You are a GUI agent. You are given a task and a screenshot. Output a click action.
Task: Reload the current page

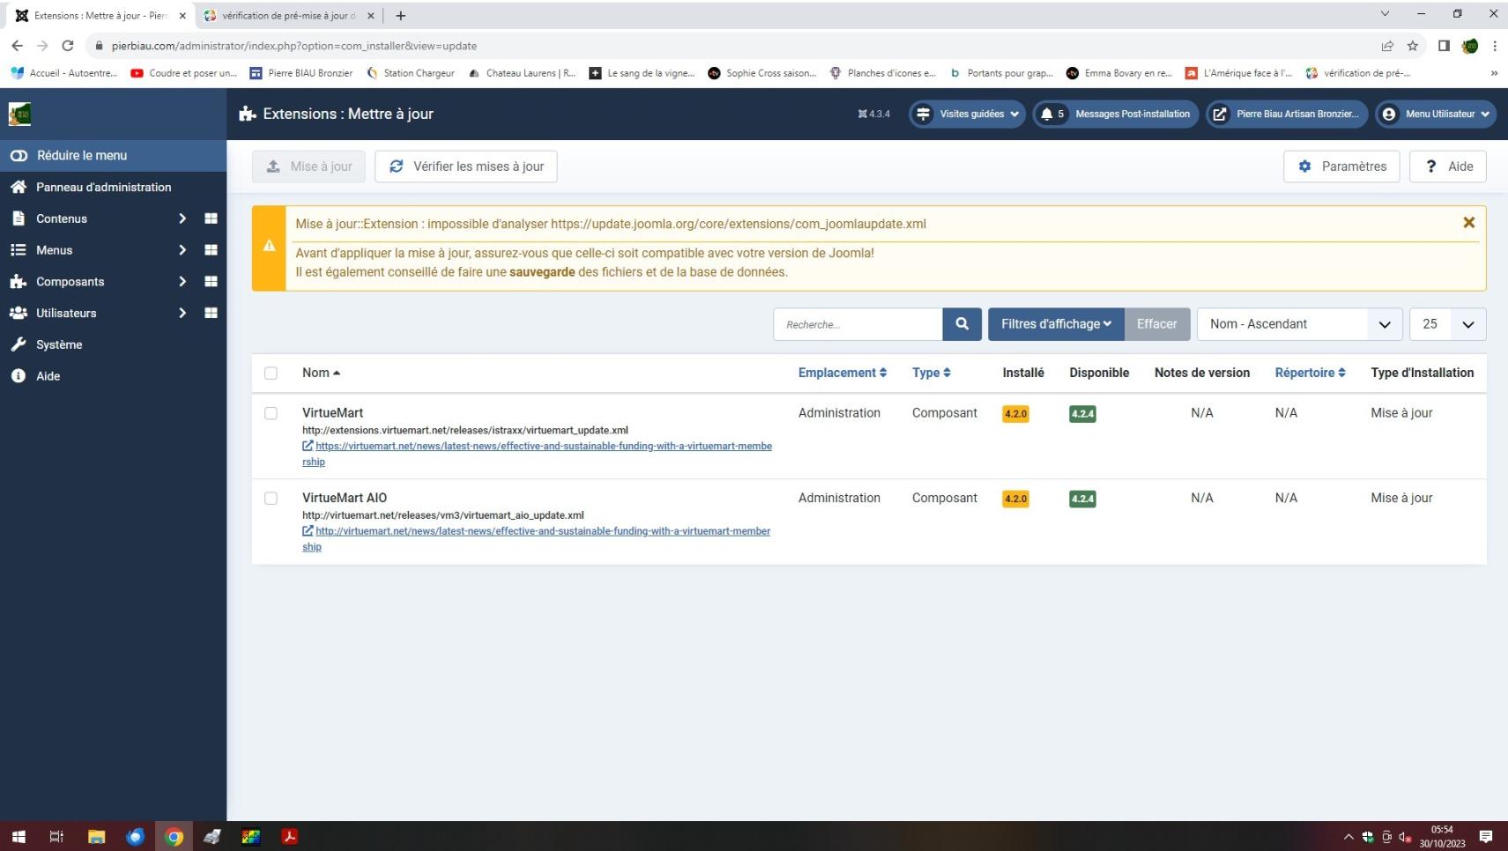68,46
